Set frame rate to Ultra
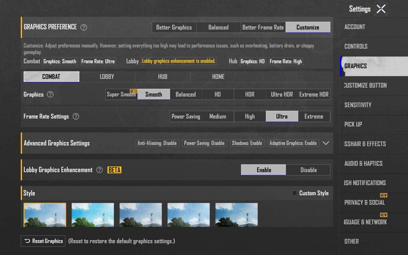This screenshot has height=255, width=408. (282, 116)
